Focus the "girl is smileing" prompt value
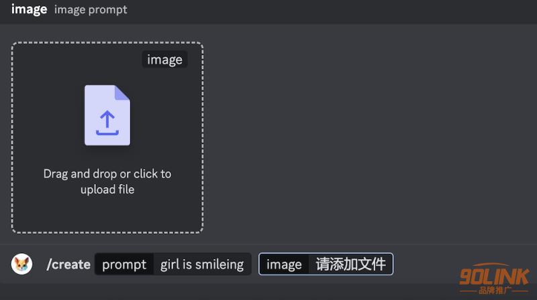 tap(202, 264)
